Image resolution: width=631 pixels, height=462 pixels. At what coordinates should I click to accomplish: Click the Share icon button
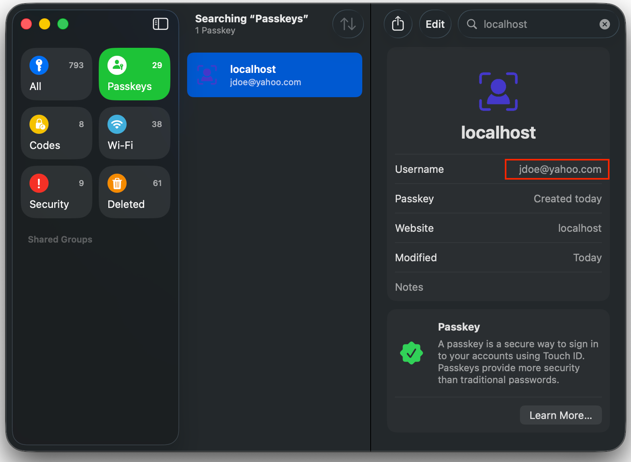[x=398, y=24]
